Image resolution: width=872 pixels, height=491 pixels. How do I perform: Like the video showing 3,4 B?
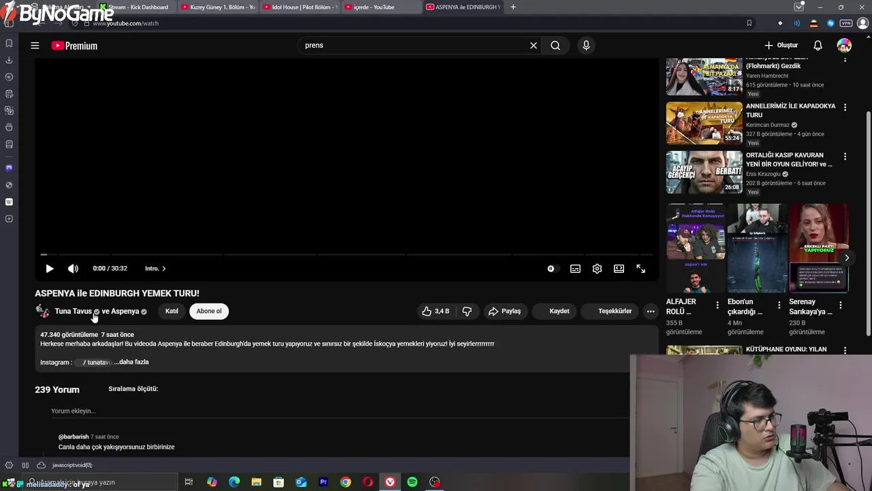[435, 311]
